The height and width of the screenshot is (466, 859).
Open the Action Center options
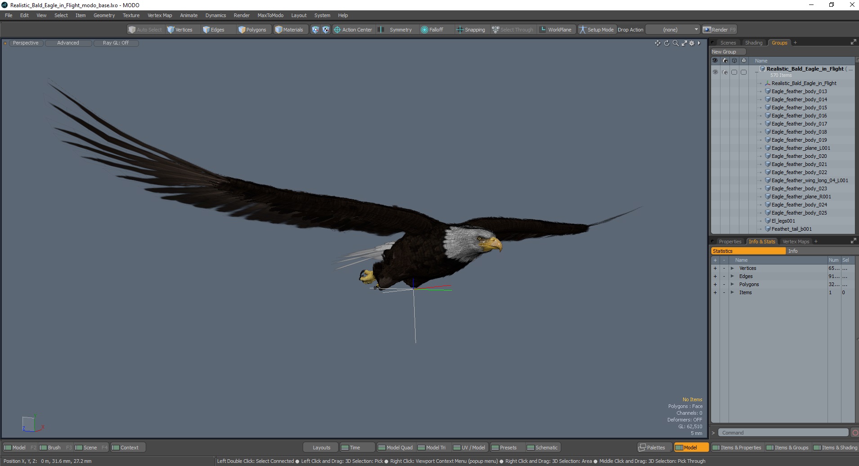[x=353, y=30]
